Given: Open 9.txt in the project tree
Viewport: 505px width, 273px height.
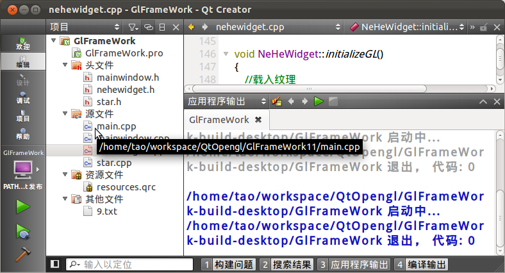Looking at the screenshot, I should [x=106, y=211].
